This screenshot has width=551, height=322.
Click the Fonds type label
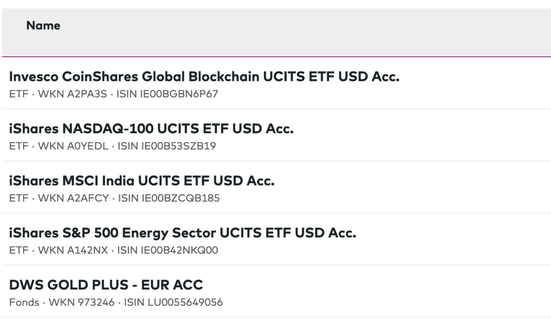tap(23, 302)
